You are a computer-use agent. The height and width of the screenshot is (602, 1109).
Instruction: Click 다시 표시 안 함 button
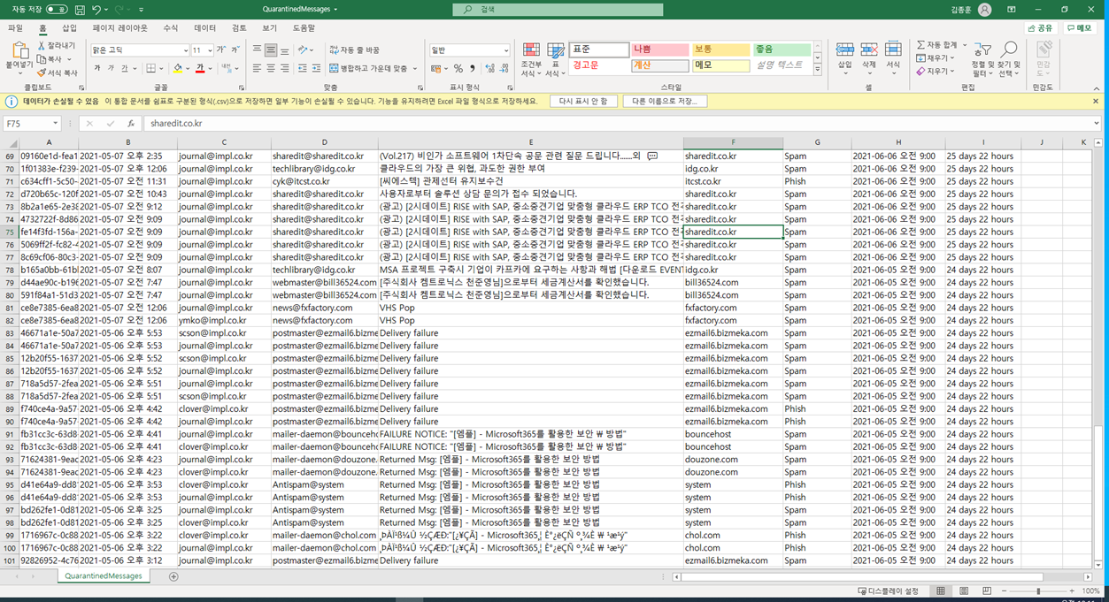(584, 102)
